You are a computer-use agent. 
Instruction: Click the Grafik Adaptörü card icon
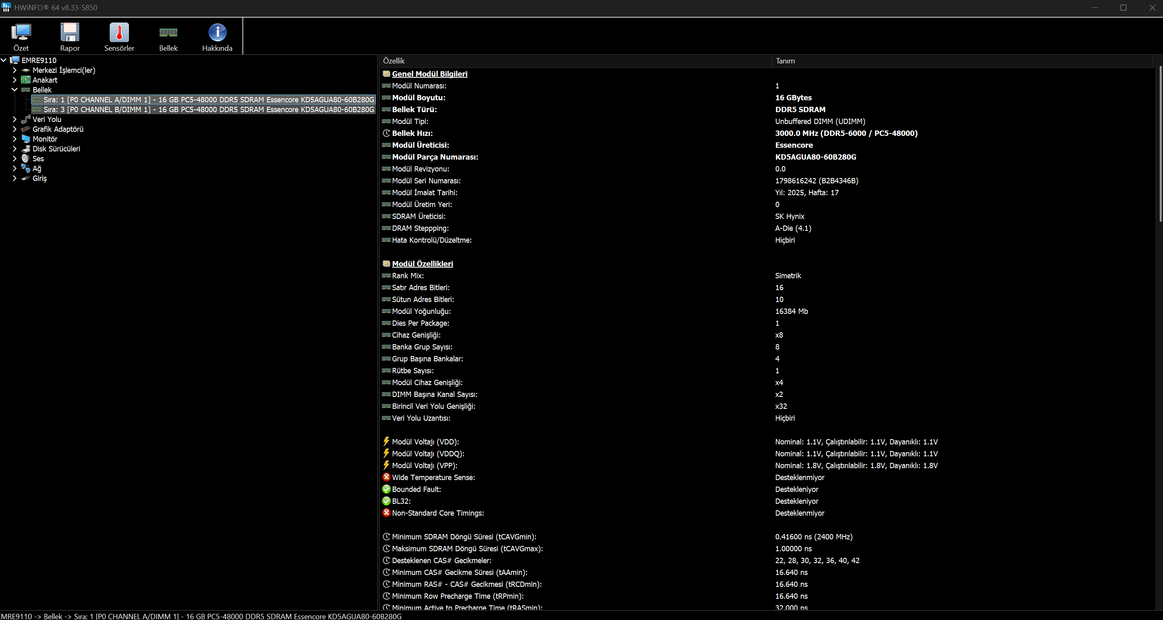(26, 129)
